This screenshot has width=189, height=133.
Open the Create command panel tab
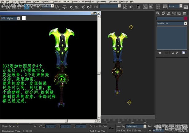(159, 13)
